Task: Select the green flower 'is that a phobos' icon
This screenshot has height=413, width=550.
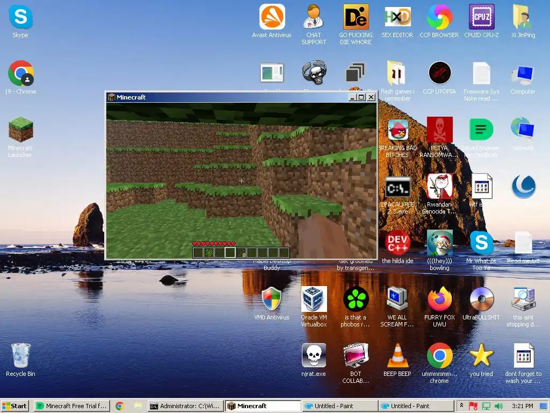Action: [x=356, y=299]
